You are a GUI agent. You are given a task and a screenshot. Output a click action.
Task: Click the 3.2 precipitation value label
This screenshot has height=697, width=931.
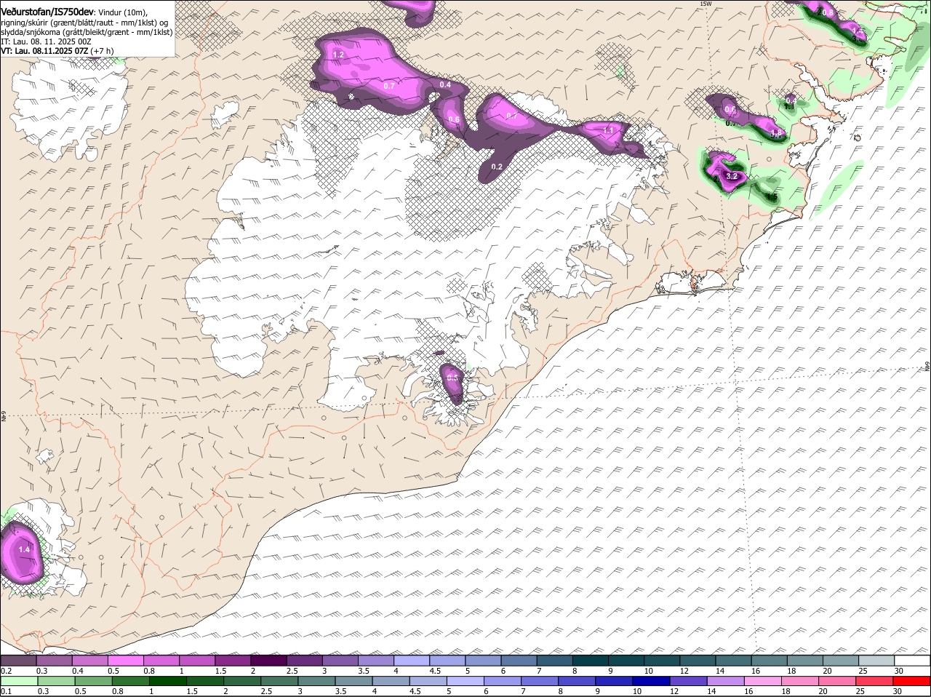732,176
